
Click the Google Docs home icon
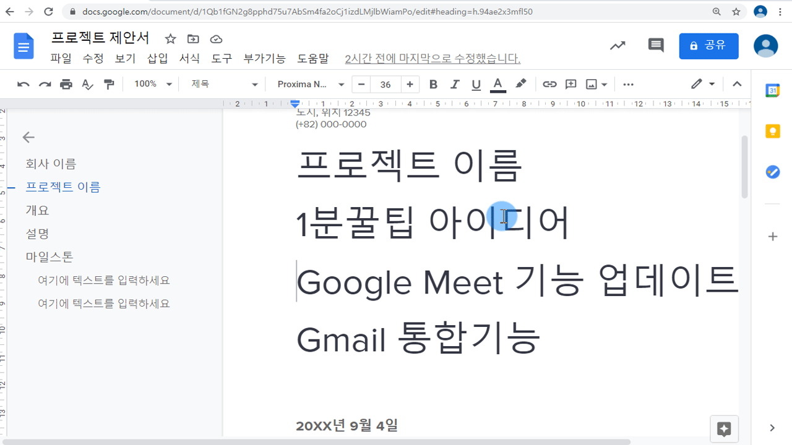[x=24, y=47]
